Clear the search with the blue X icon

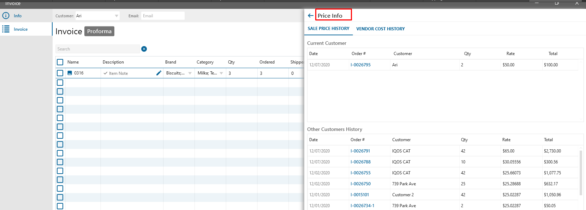point(144,49)
